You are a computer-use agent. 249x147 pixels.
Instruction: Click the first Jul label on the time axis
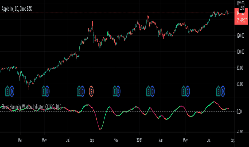68,140
